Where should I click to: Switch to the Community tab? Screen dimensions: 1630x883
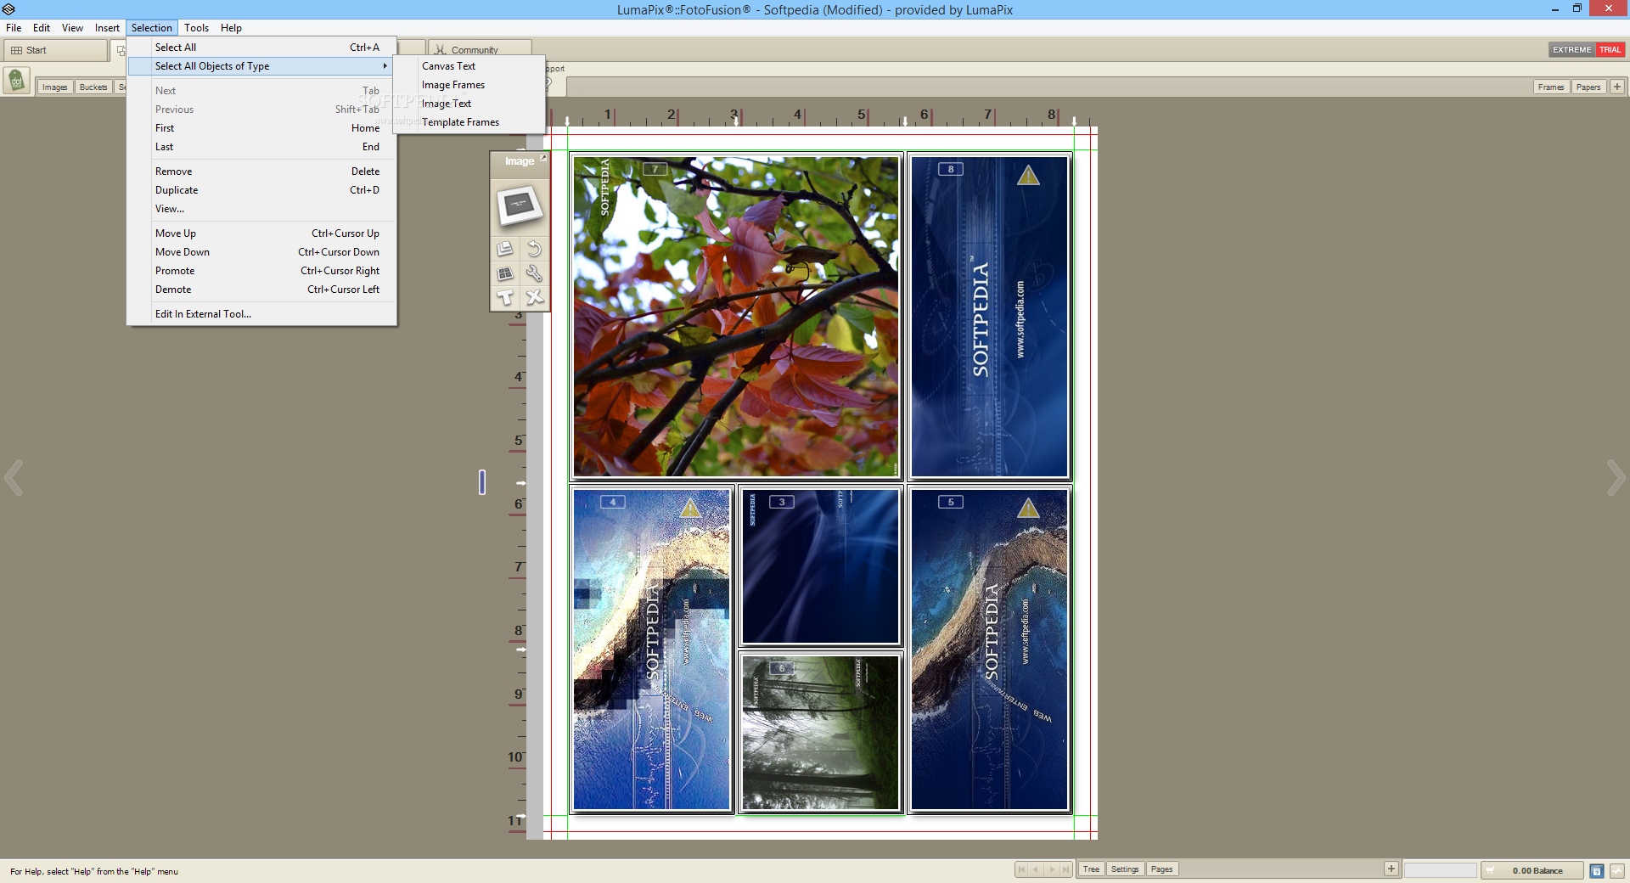(480, 50)
